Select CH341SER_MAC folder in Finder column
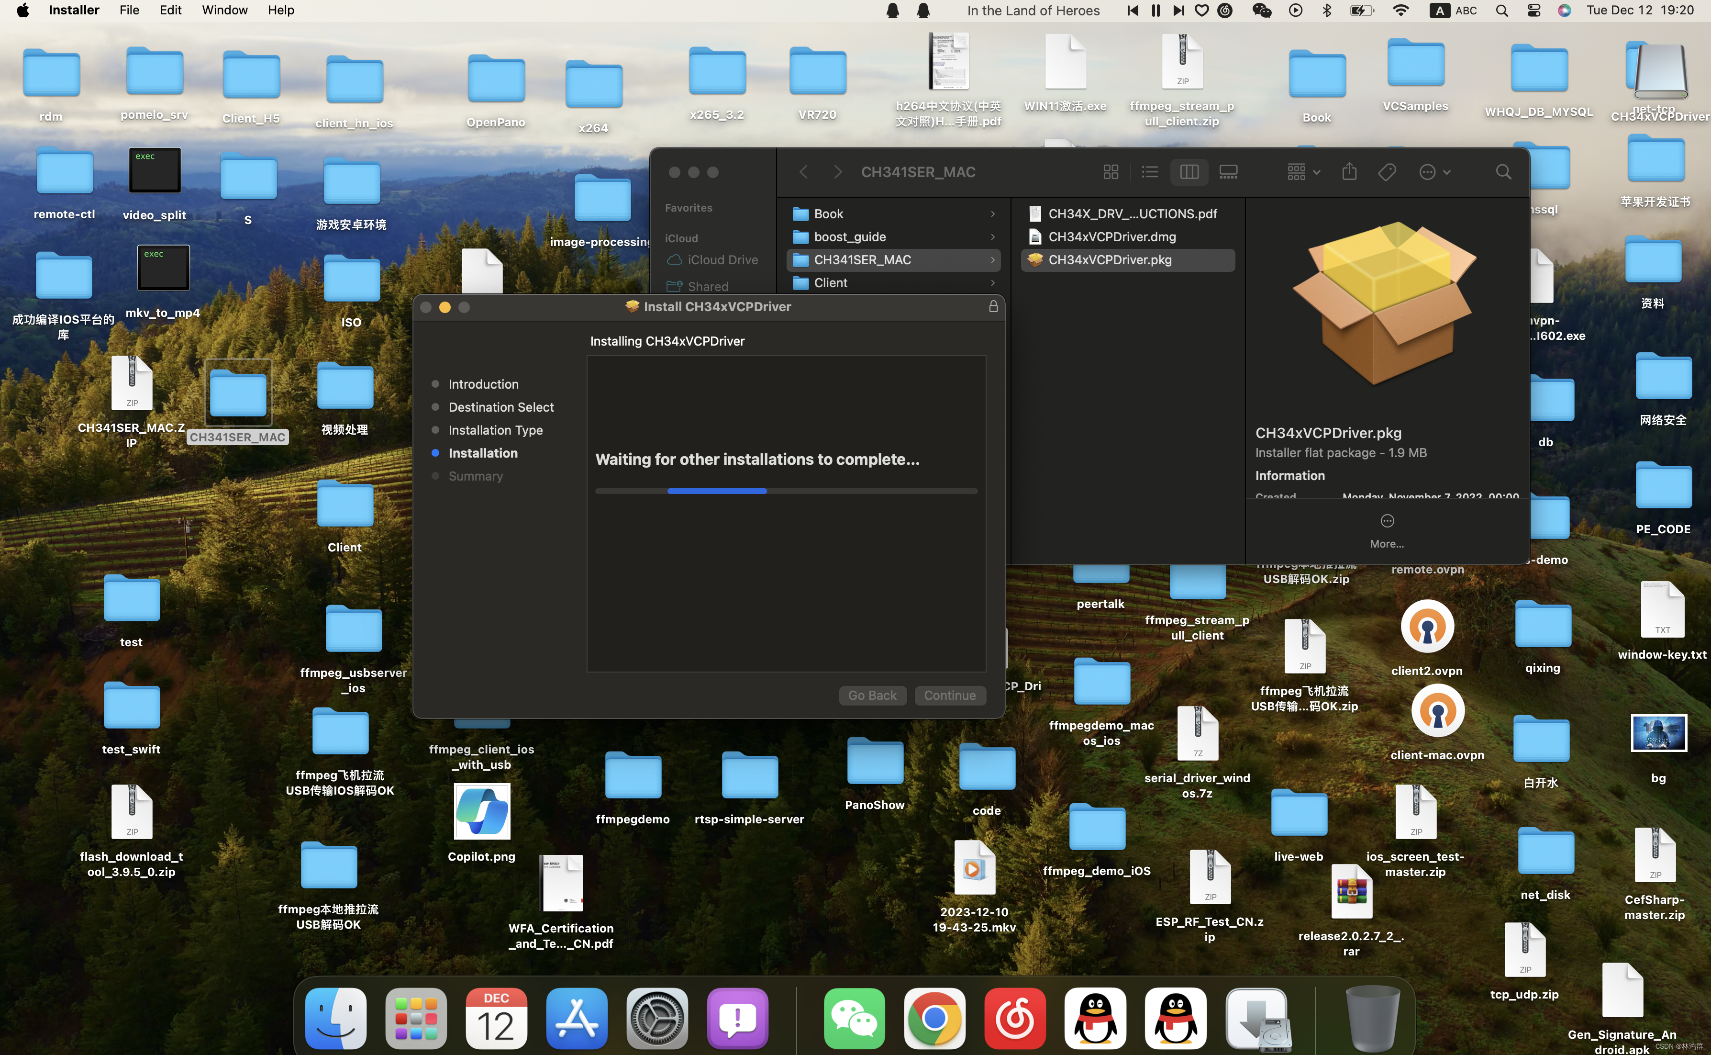Viewport: 1711px width, 1055px height. (x=893, y=260)
